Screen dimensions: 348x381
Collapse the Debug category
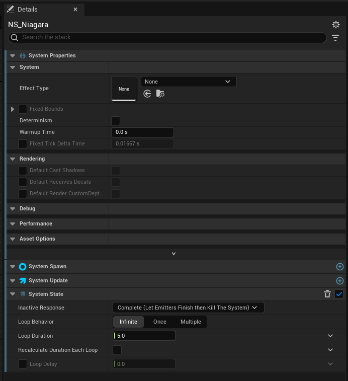click(x=13, y=209)
